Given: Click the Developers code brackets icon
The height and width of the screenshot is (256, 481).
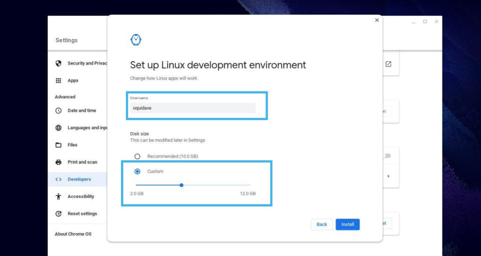Looking at the screenshot, I should tap(58, 179).
